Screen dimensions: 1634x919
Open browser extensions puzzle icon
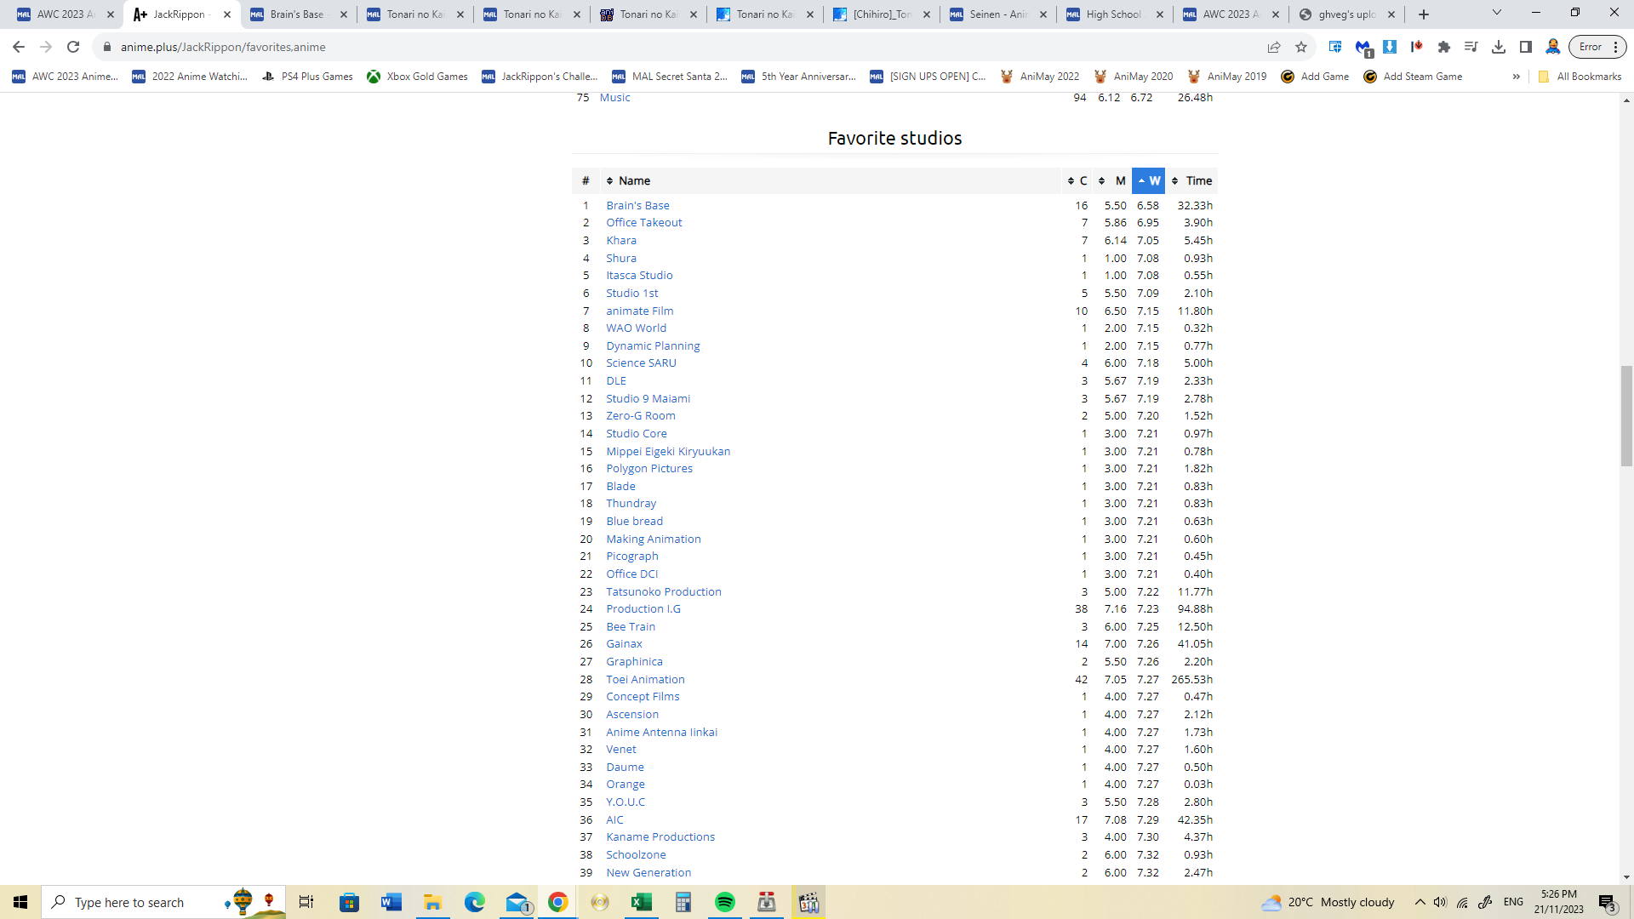tap(1443, 47)
